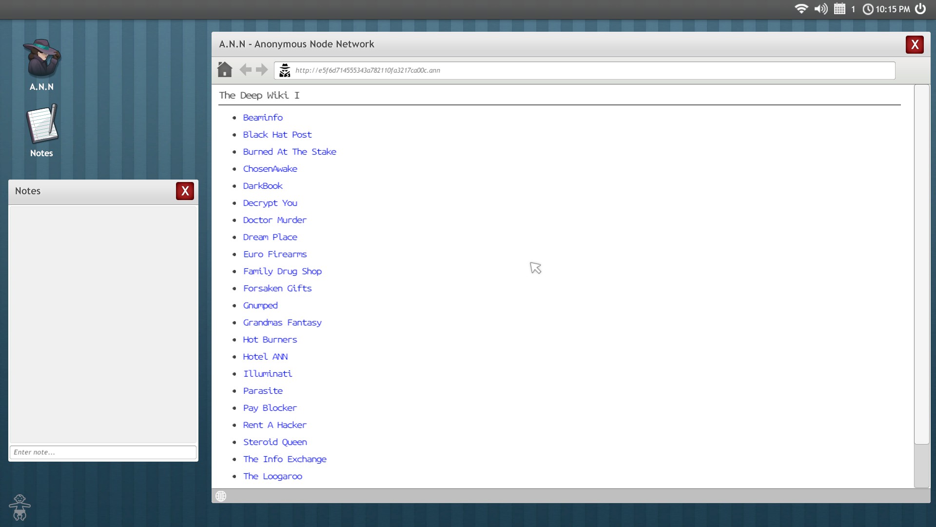Click the browser URL address field
The width and height of the screenshot is (936, 527).
pos(585,70)
